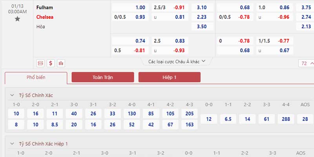Open the Toàn Trận tab
This screenshot has height=157, width=314.
click(x=103, y=77)
